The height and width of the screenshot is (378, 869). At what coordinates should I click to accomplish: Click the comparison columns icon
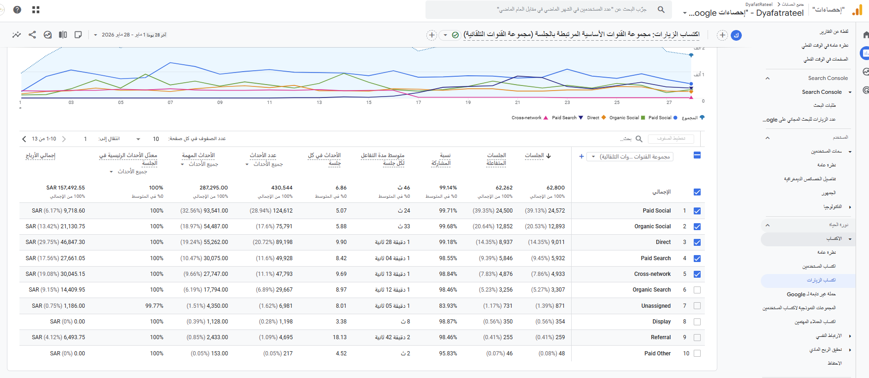63,35
